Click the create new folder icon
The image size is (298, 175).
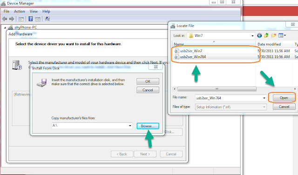pyautogui.click(x=274, y=35)
